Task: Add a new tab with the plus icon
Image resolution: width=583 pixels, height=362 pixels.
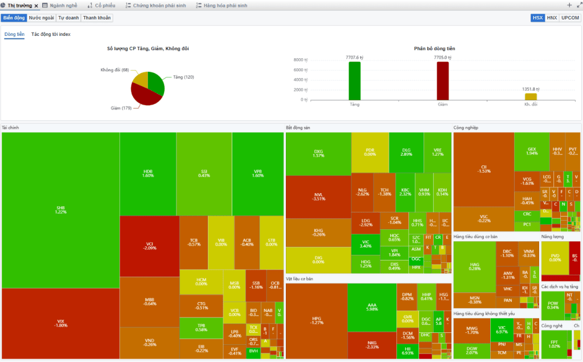Action: [569, 5]
